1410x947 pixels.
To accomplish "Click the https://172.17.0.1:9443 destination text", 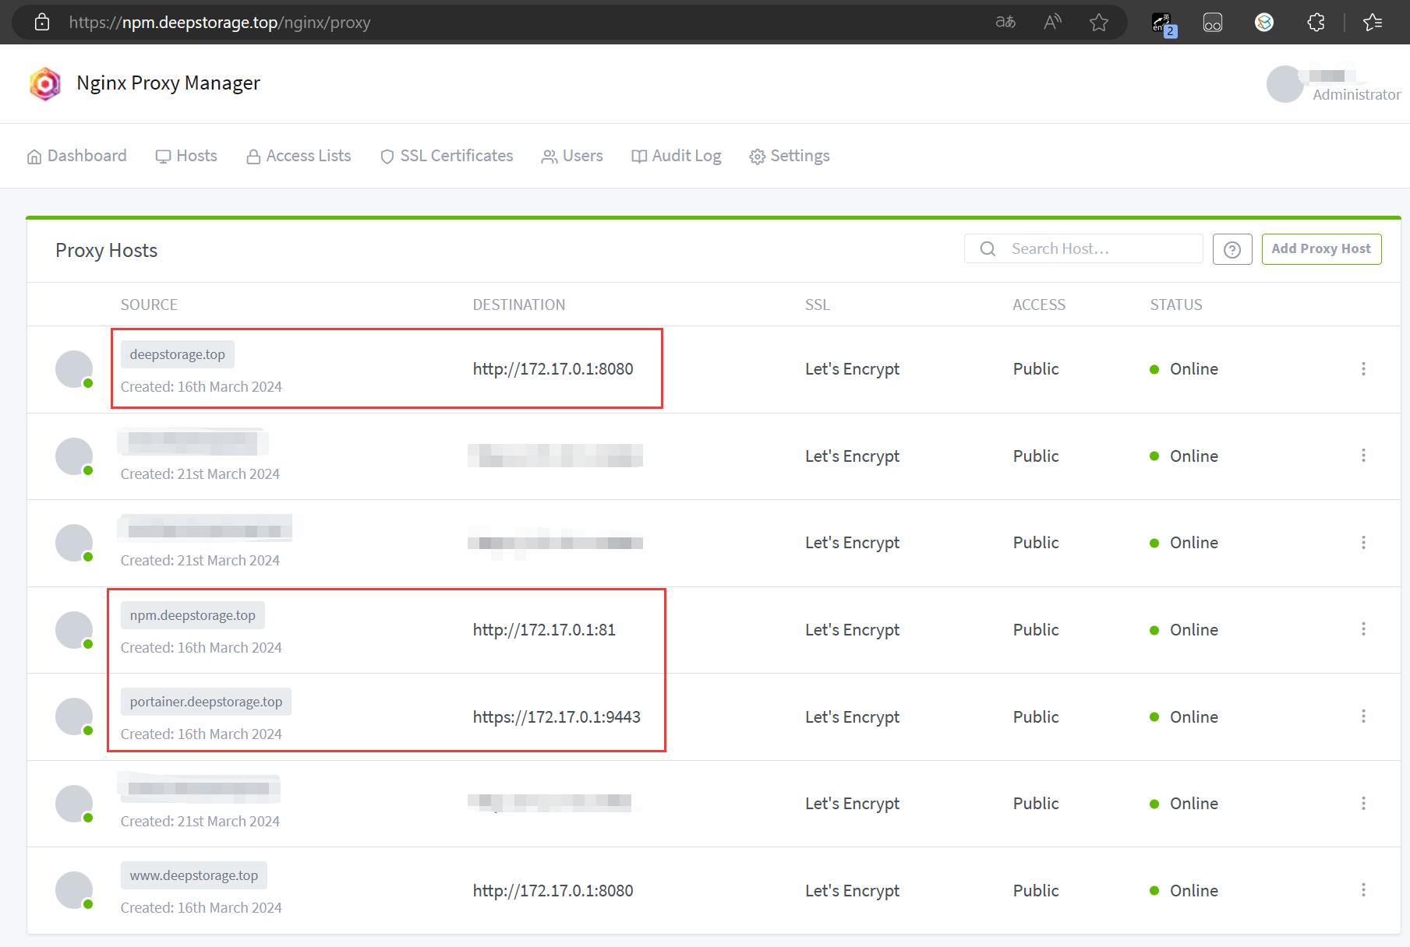I will (557, 716).
